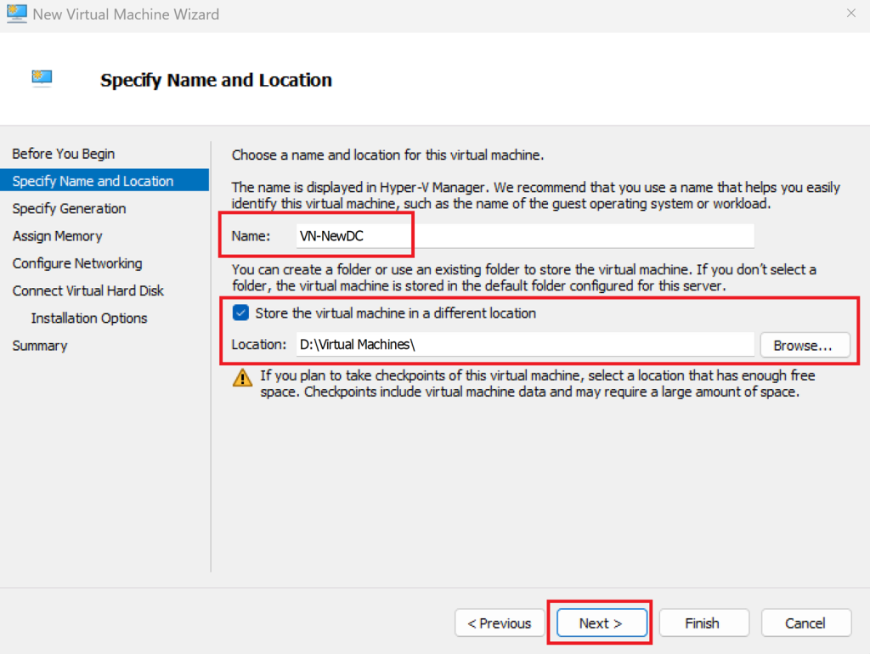Viewport: 870px width, 654px height.
Task: Open the Configure Networking step
Action: coord(77,263)
